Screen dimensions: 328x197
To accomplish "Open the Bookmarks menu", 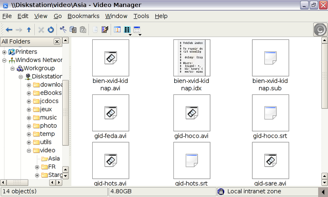I will [83, 16].
